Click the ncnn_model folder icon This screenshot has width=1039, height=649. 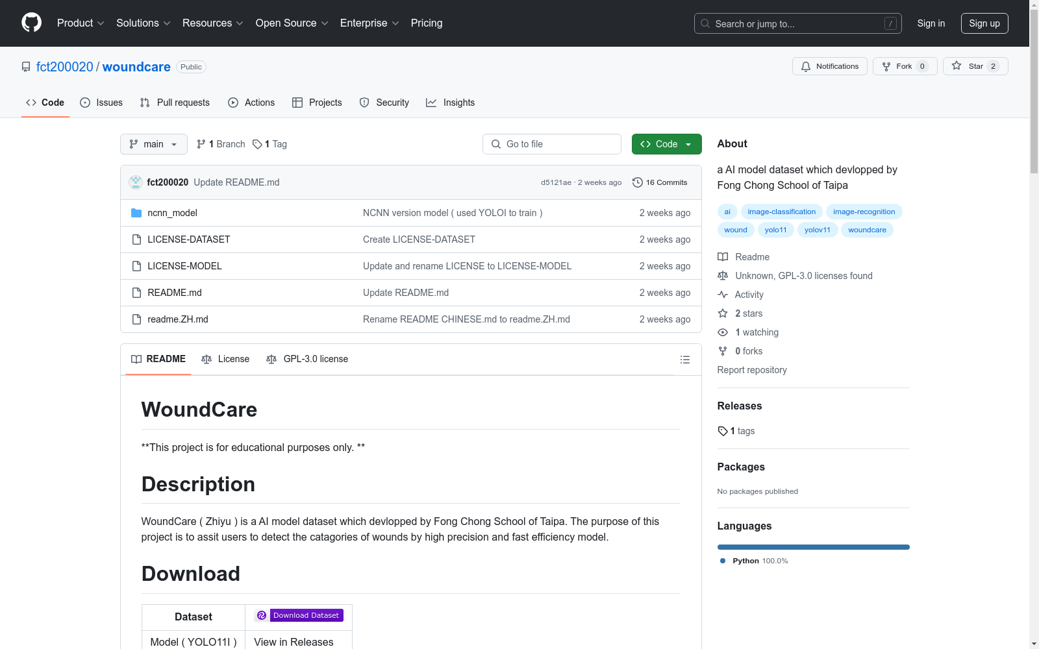tap(136, 213)
